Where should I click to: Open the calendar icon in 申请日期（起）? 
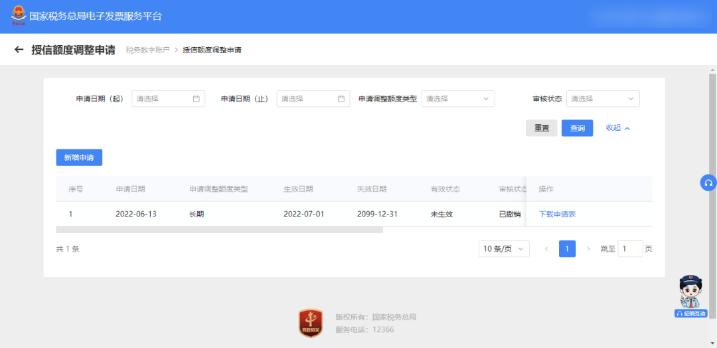point(196,99)
